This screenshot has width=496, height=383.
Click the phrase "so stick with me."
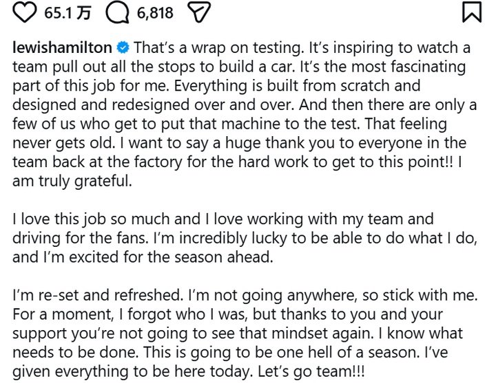[428, 296]
